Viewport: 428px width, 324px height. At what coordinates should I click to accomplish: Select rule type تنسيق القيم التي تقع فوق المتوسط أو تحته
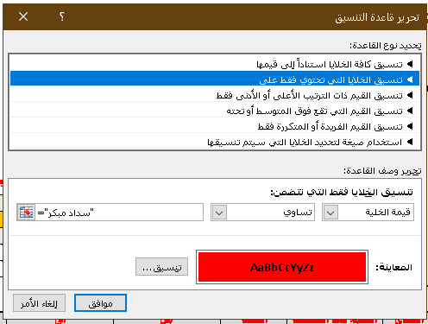pyautogui.click(x=215, y=111)
